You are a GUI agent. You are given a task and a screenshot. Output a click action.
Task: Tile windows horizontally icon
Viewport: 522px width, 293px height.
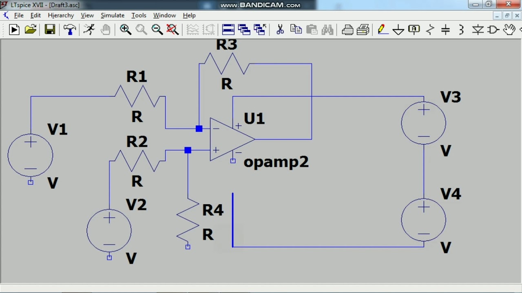pos(228,30)
